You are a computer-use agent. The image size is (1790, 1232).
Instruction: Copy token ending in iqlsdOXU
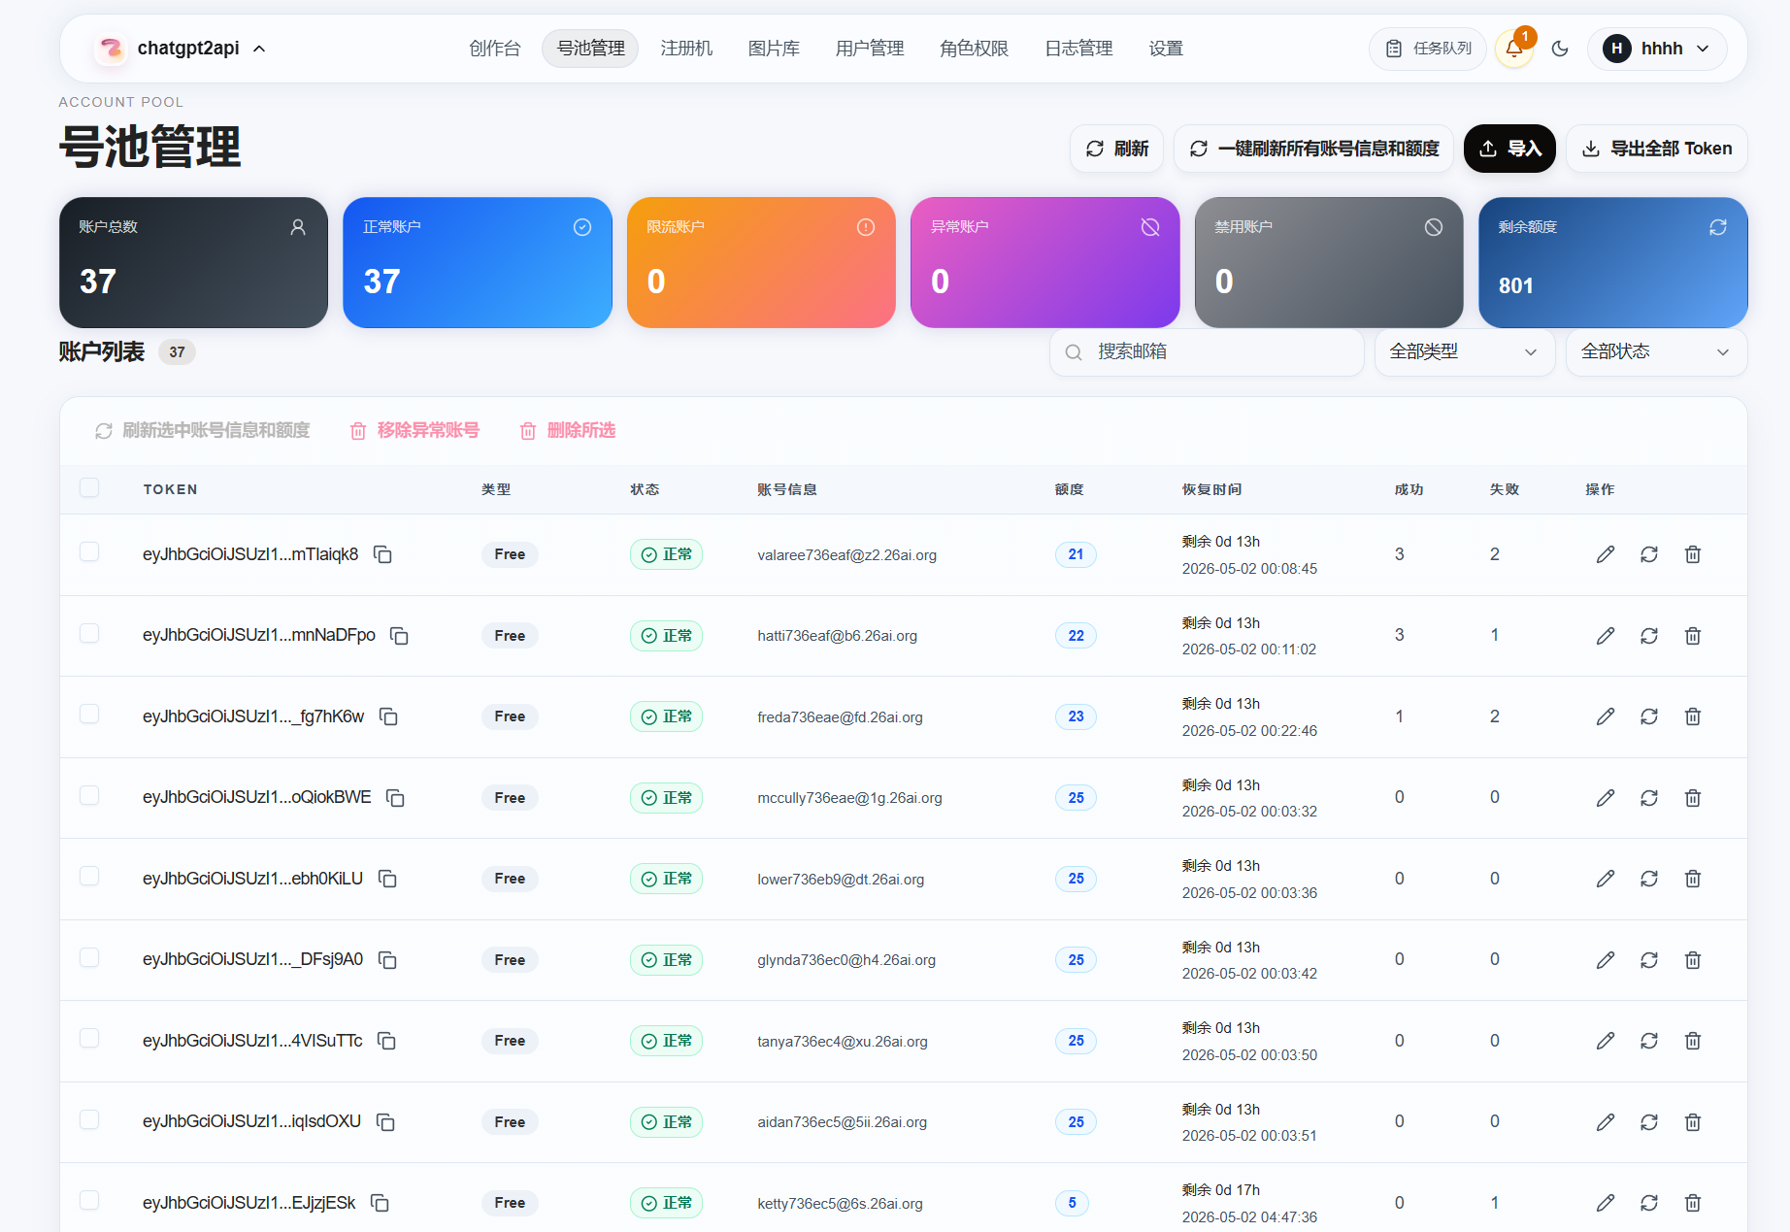[385, 1122]
